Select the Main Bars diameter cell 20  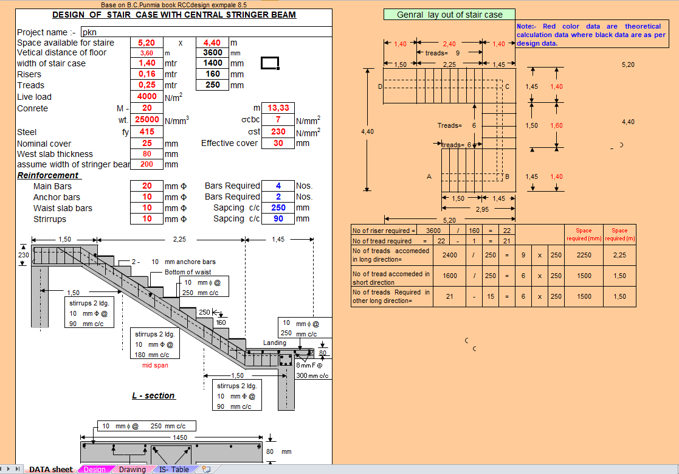[x=146, y=186]
